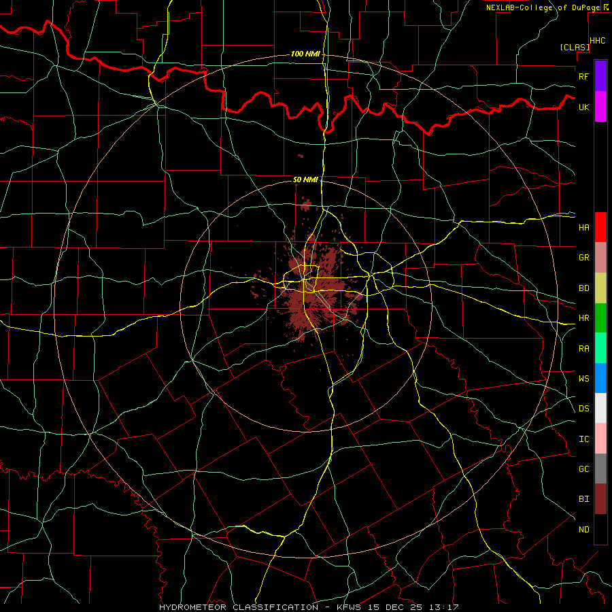Screen dimensions: 612x612
Task: Click the white DS legend swatch
Action: coord(600,408)
